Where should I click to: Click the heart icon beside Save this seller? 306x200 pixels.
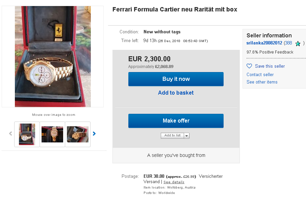click(249, 66)
